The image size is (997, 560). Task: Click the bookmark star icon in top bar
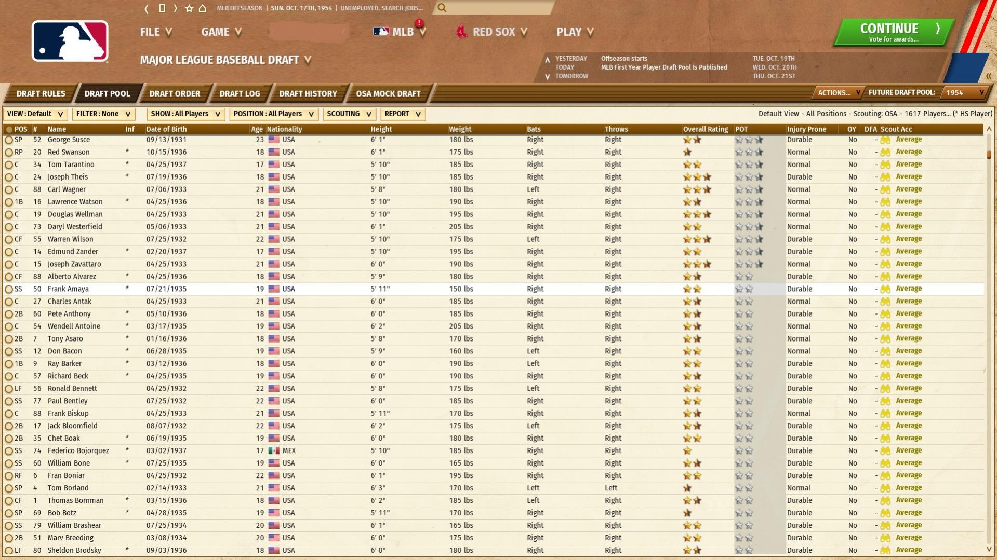[189, 8]
